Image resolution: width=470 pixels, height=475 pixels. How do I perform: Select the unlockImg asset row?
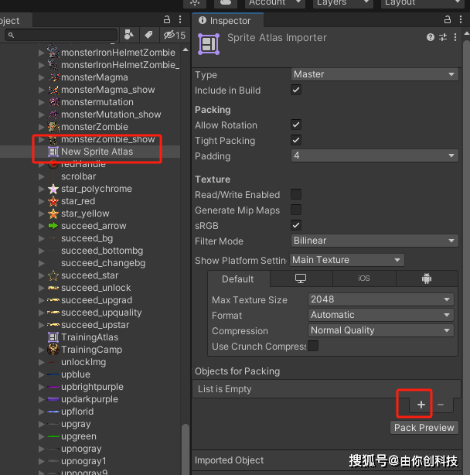[90, 362]
